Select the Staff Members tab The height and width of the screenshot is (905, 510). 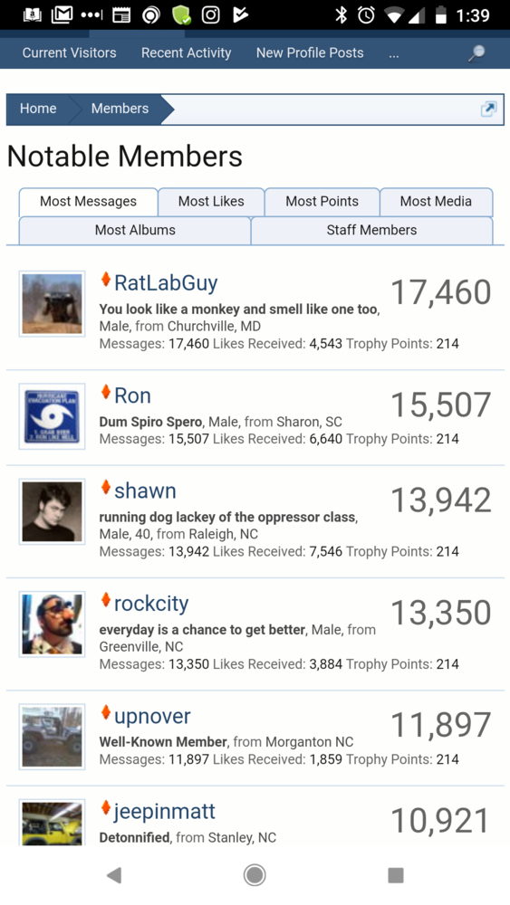(x=371, y=230)
